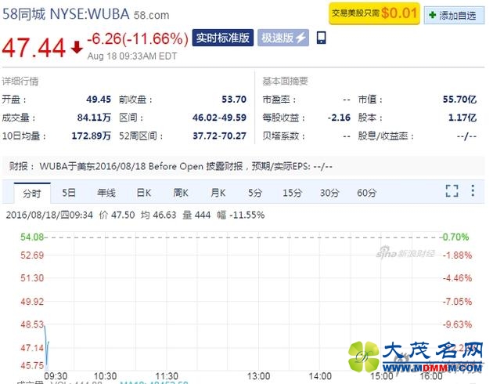Screen dimensions: 493x384
Task: Select the 月K chart tab
Action: pos(218,193)
